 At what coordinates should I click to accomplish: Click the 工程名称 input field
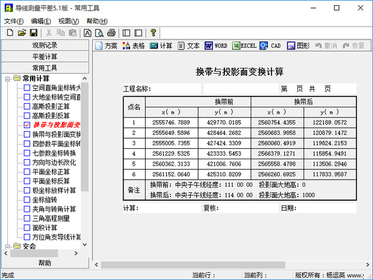pyautogui.click(x=241, y=89)
